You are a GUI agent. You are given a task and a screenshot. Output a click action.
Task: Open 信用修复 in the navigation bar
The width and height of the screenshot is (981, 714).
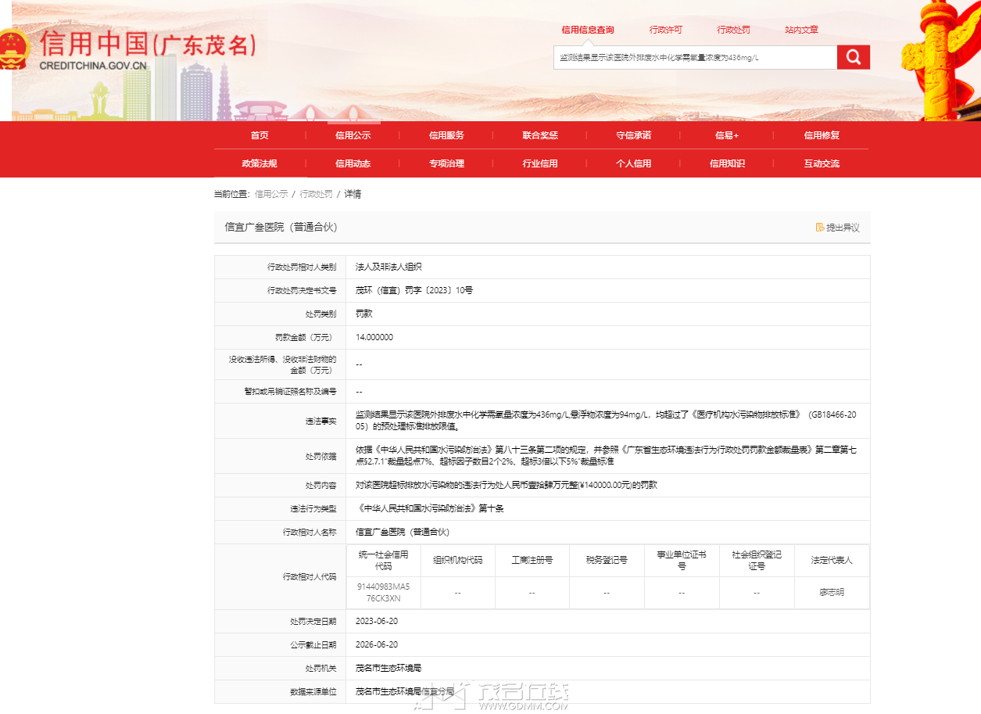point(822,135)
